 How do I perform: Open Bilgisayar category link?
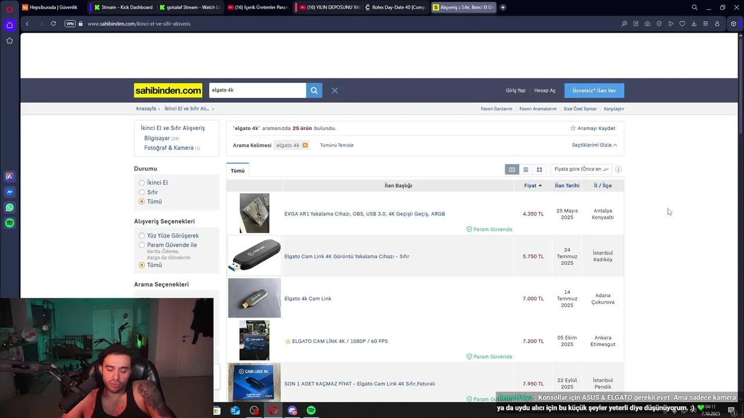157,139
